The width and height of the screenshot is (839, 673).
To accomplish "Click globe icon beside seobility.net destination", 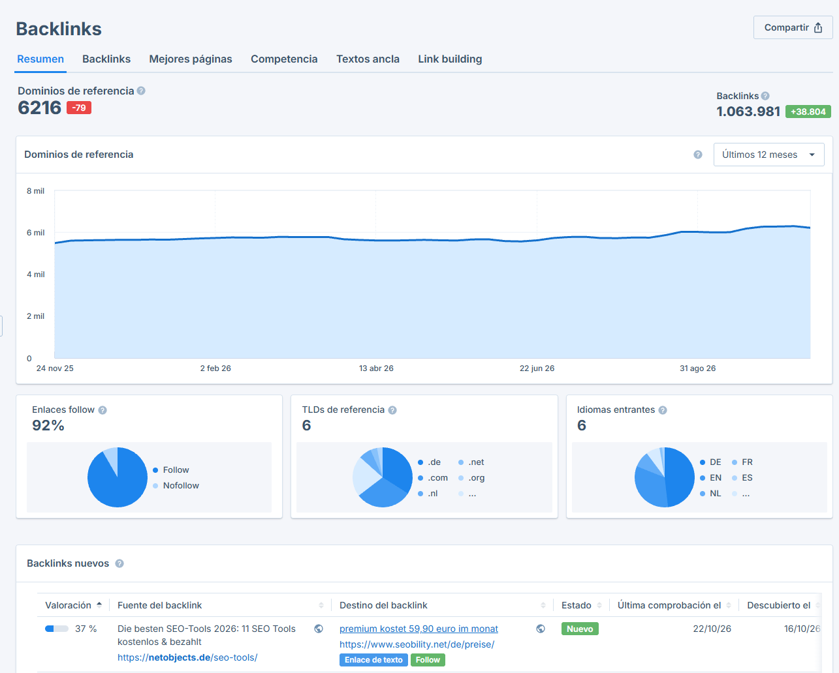I will click(x=541, y=629).
